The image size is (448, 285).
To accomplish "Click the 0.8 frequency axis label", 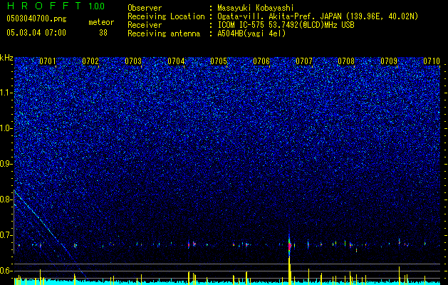I will (x=6, y=199).
